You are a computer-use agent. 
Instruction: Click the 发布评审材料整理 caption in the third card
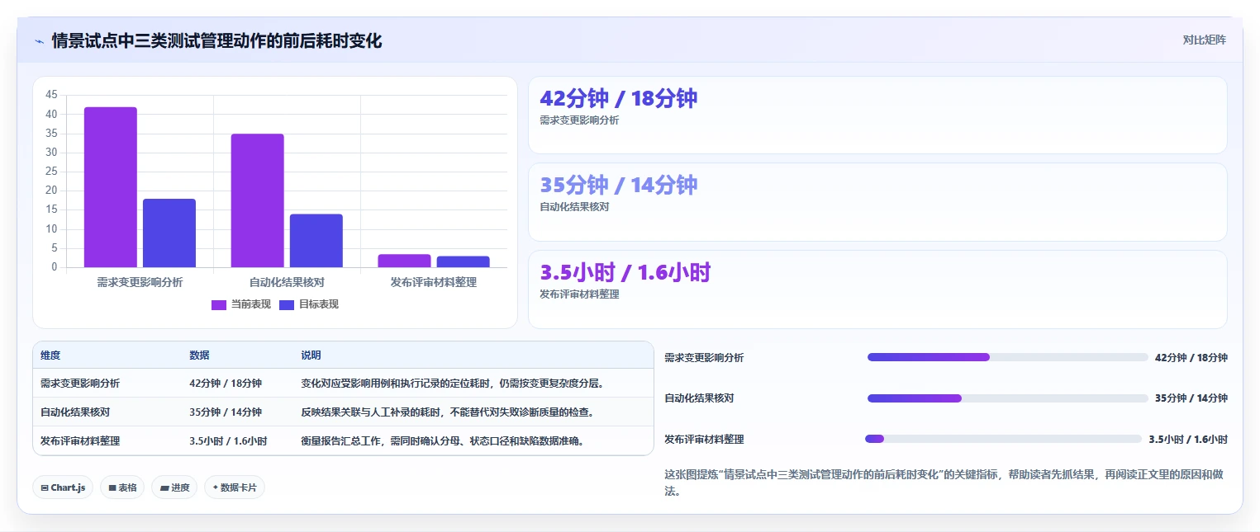(x=579, y=294)
